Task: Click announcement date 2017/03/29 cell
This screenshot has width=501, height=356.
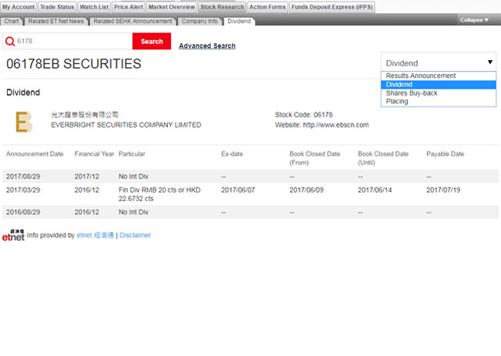Action: pos(23,190)
